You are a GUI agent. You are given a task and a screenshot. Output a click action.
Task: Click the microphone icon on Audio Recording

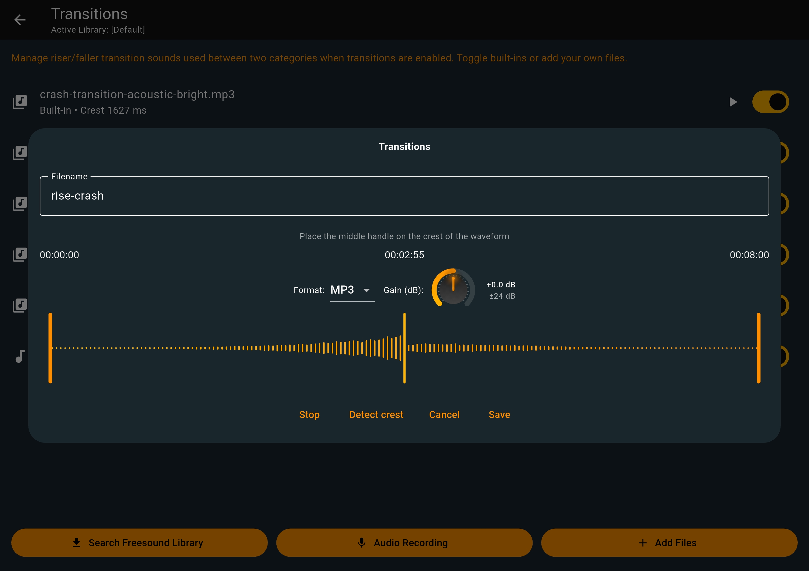(x=362, y=543)
